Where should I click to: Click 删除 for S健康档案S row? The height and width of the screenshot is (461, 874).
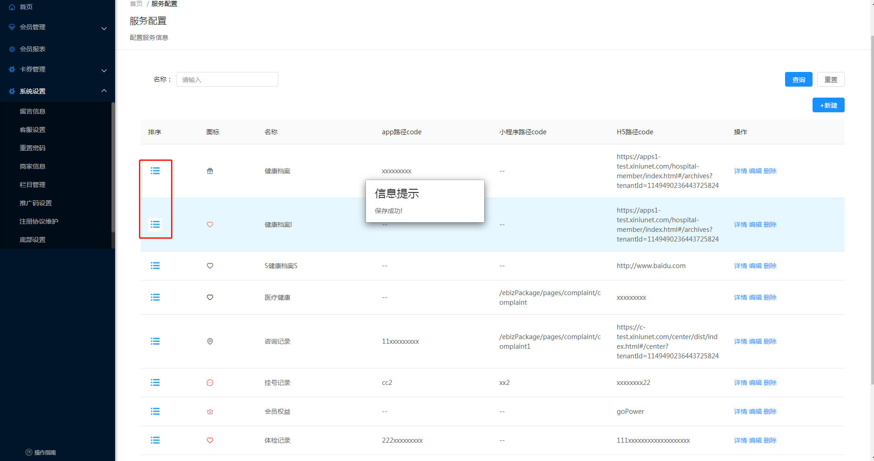770,266
